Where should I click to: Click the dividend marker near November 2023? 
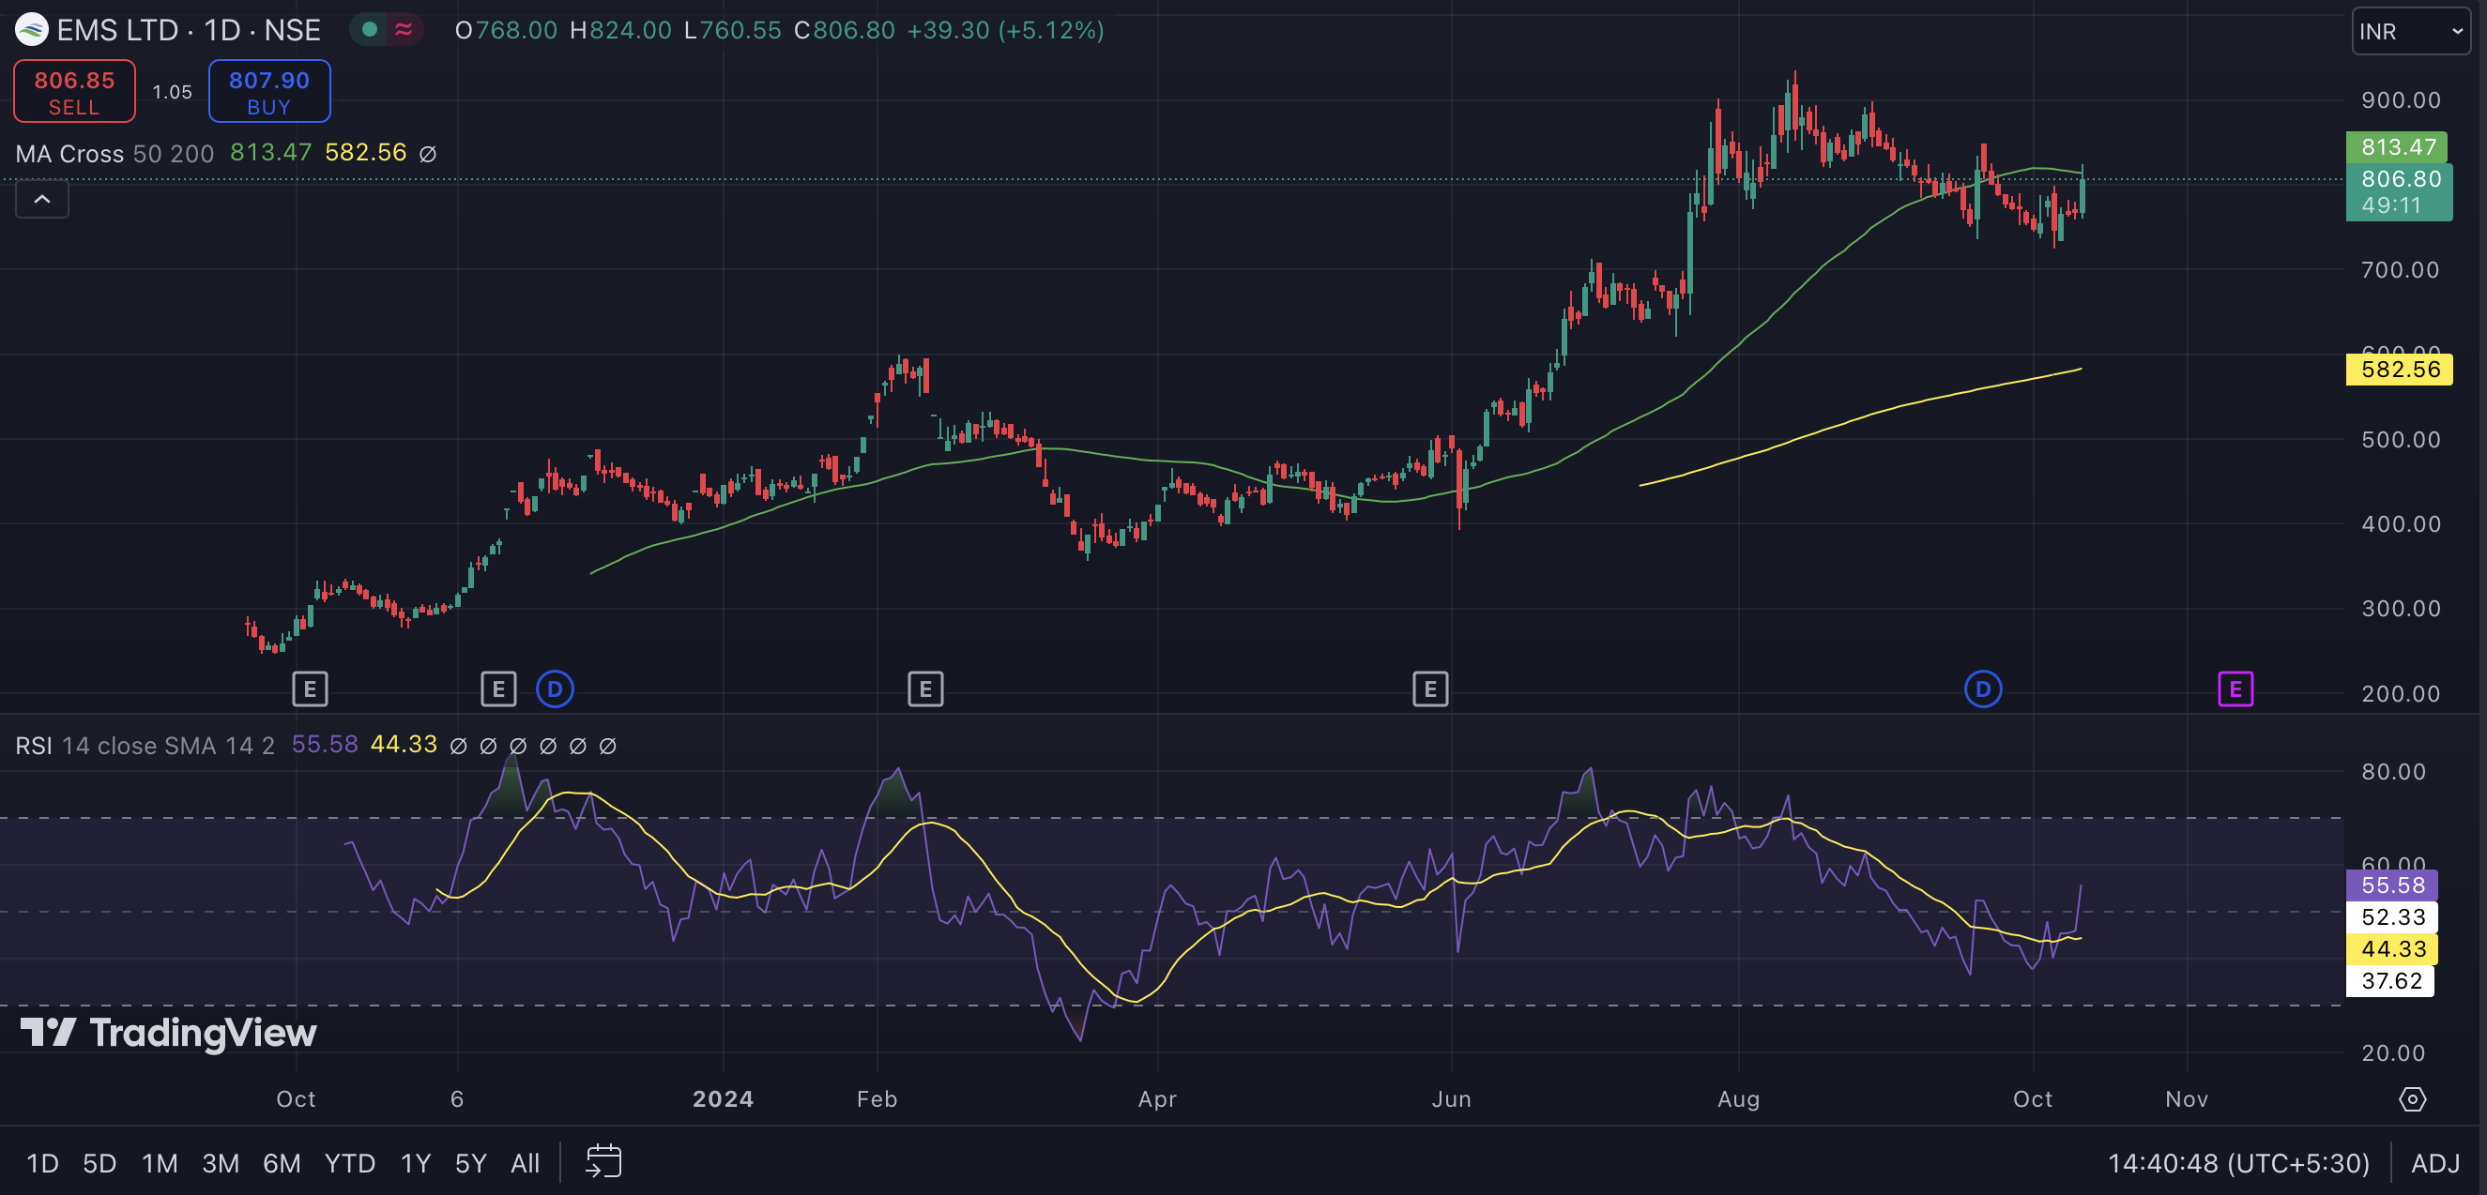pos(554,689)
